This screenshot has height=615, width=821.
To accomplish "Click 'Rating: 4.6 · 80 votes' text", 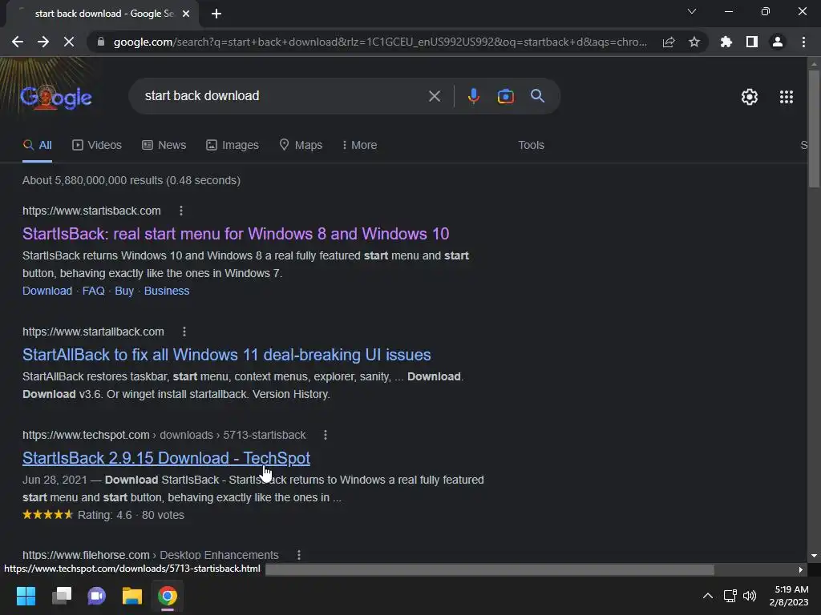I will [131, 515].
